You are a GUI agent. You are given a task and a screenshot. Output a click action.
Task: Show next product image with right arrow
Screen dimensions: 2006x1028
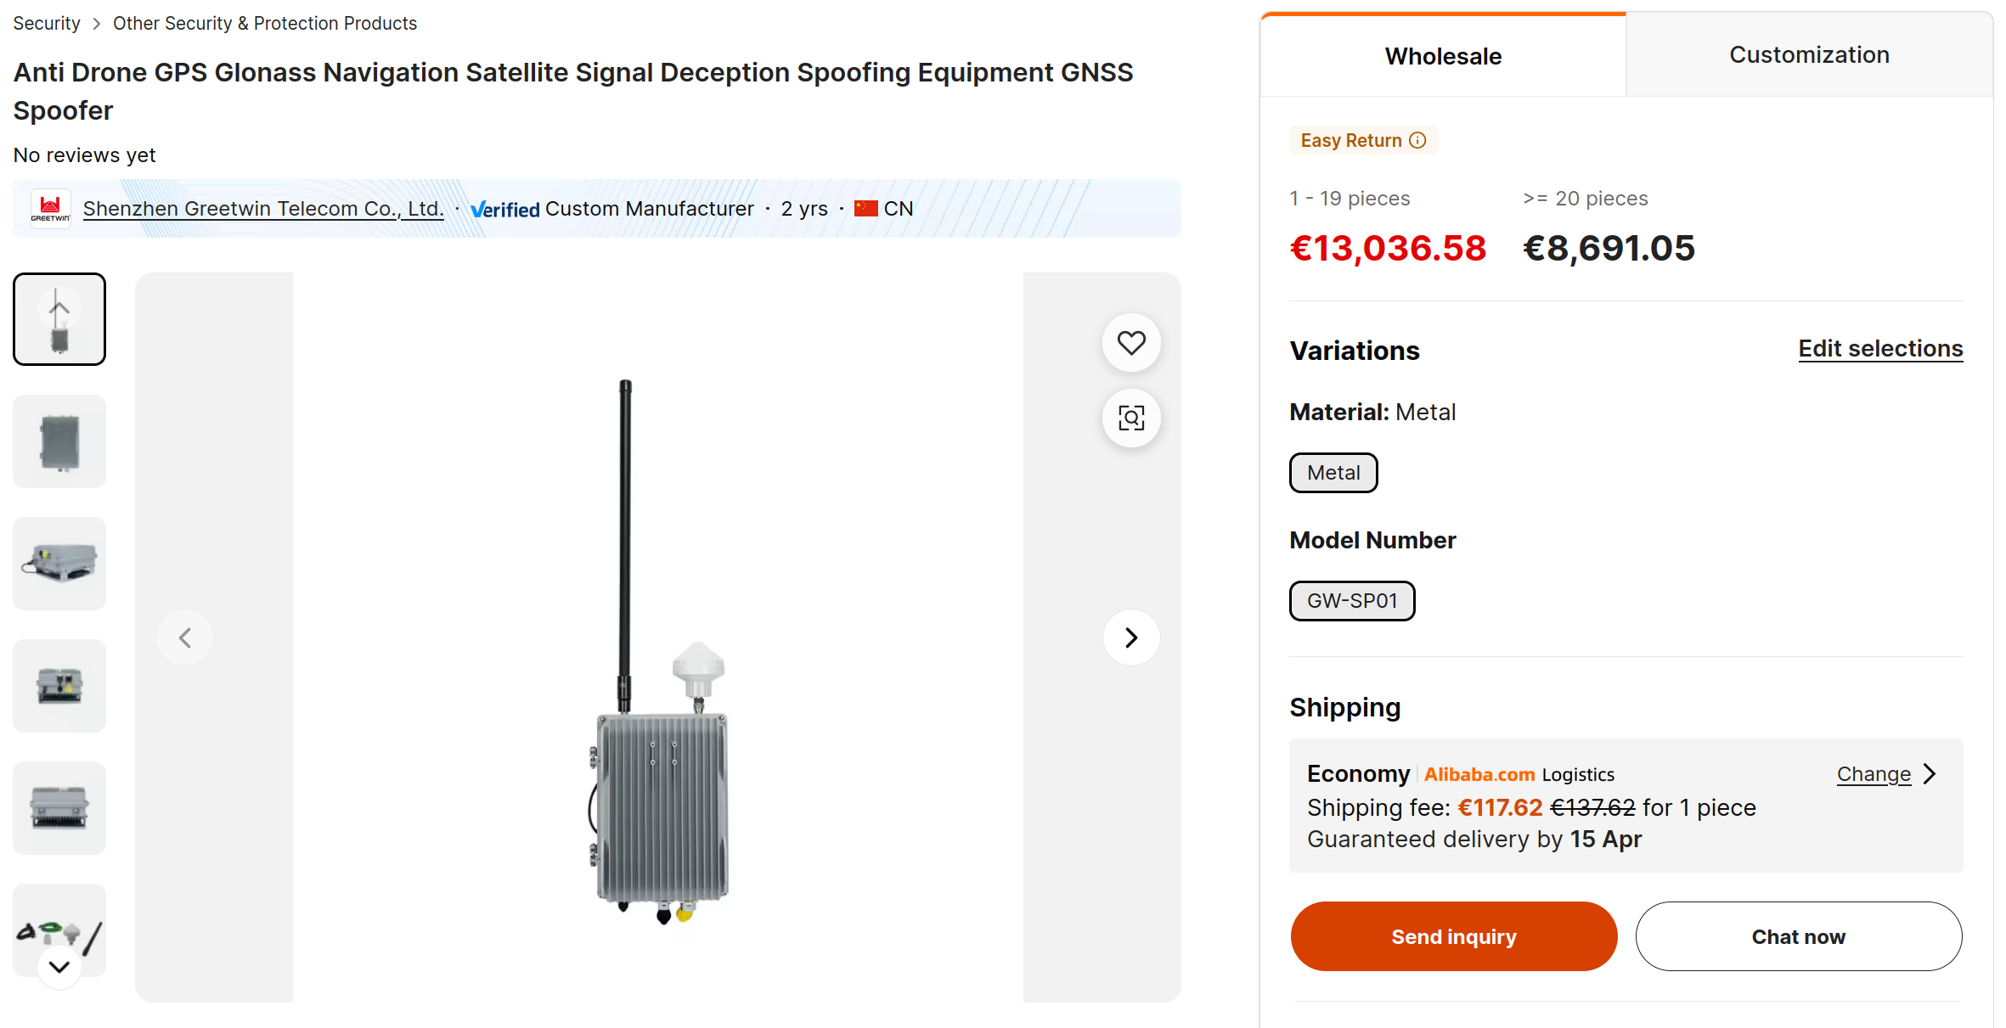[1131, 638]
